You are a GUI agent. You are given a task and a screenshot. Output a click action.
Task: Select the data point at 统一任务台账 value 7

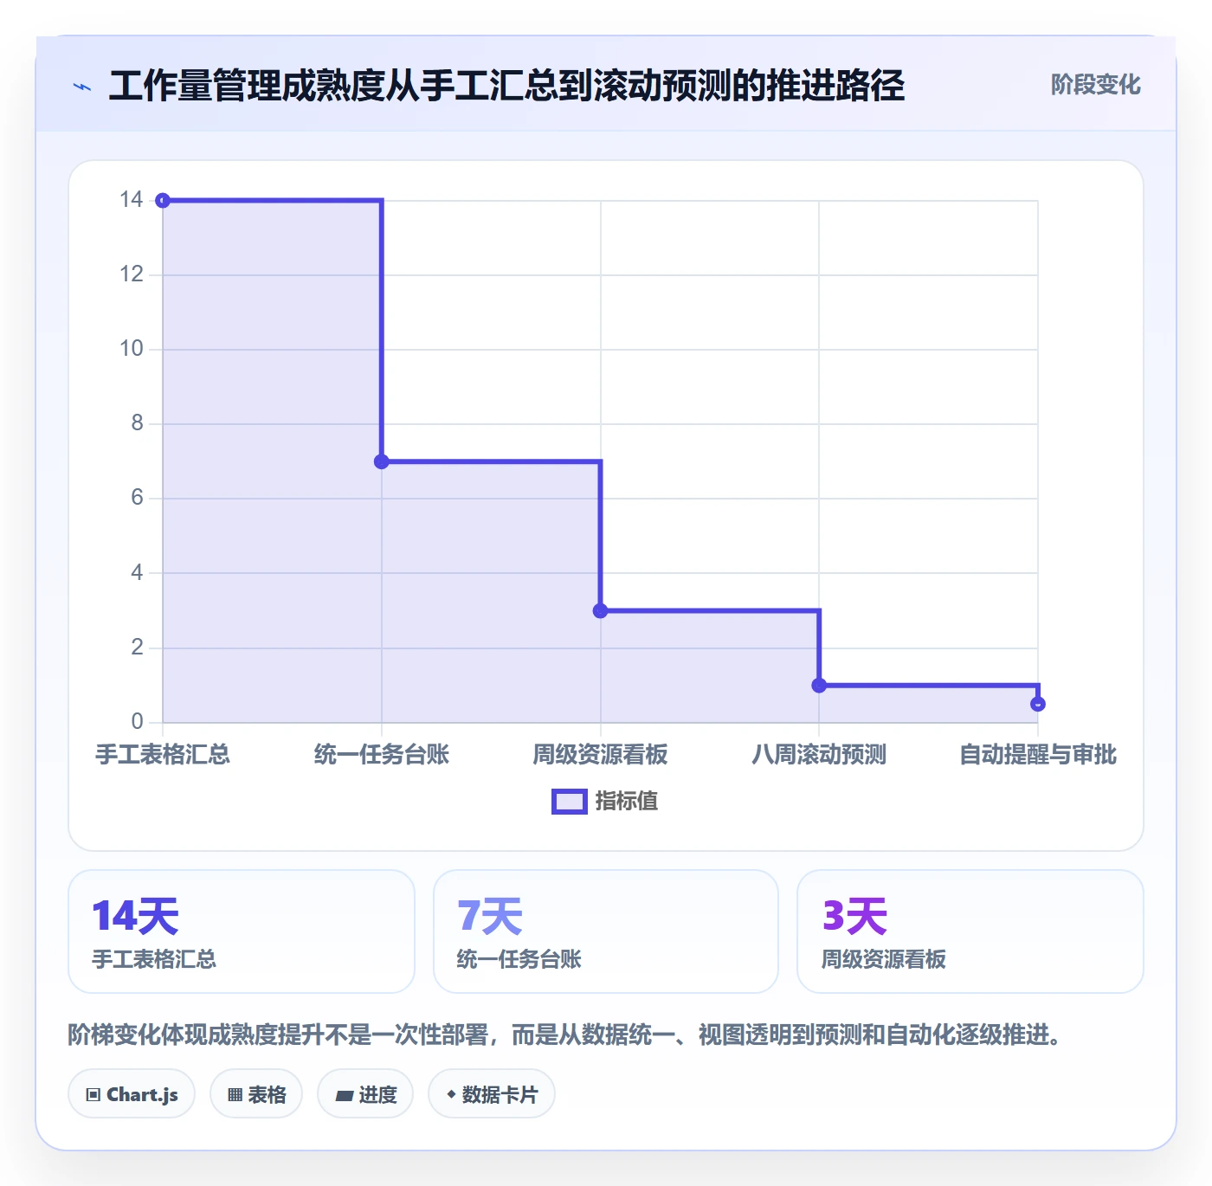tap(382, 461)
